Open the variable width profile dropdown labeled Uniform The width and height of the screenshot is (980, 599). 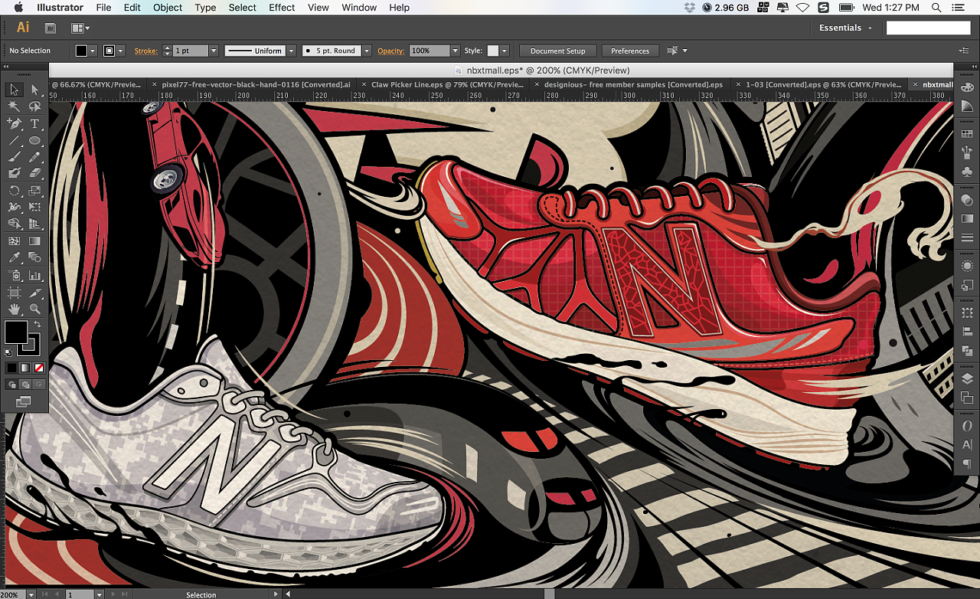tap(289, 51)
